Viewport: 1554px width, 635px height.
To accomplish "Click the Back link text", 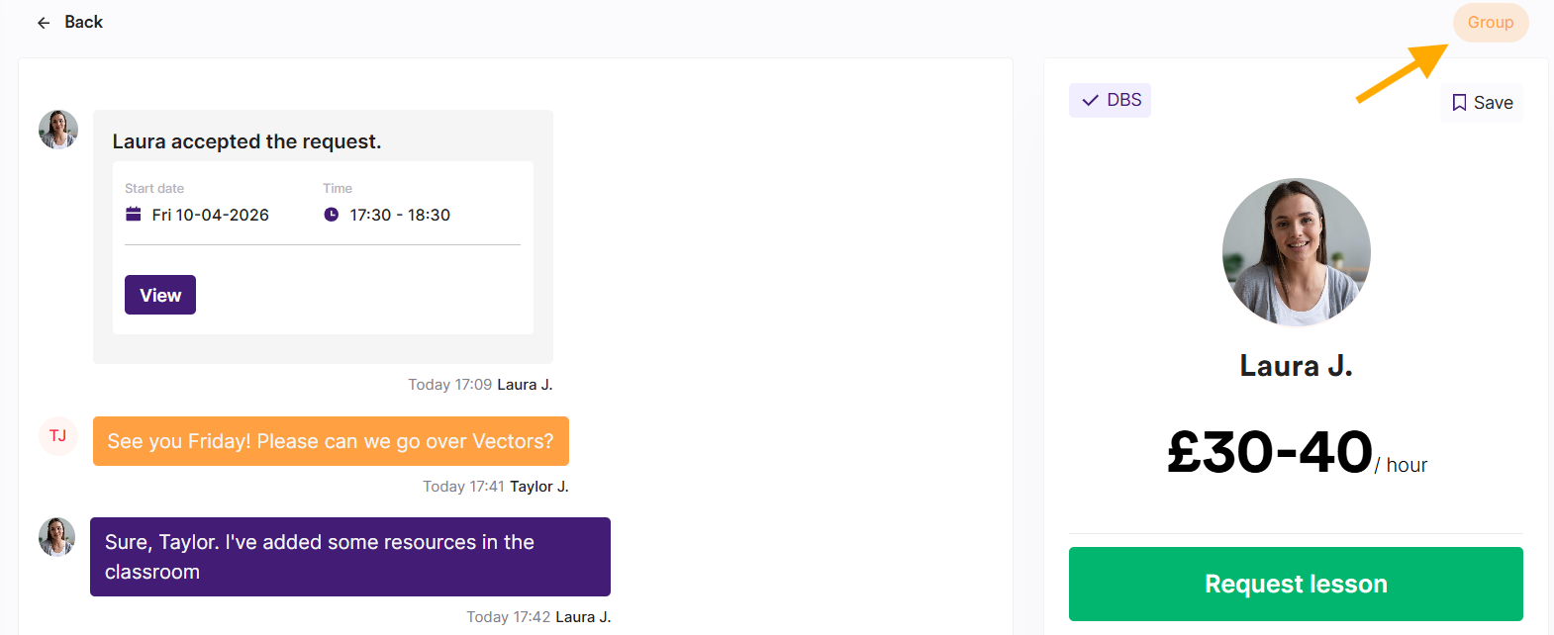I will [x=83, y=22].
